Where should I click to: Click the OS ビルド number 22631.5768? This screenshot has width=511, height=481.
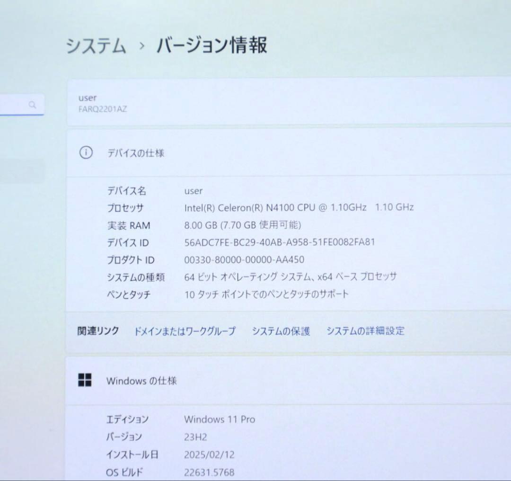click(x=209, y=472)
